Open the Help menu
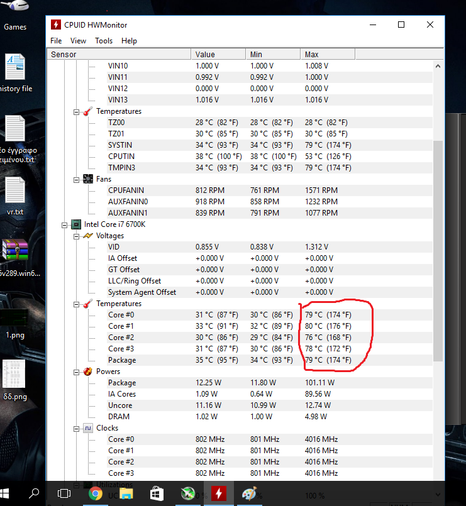466x506 pixels. (x=129, y=41)
